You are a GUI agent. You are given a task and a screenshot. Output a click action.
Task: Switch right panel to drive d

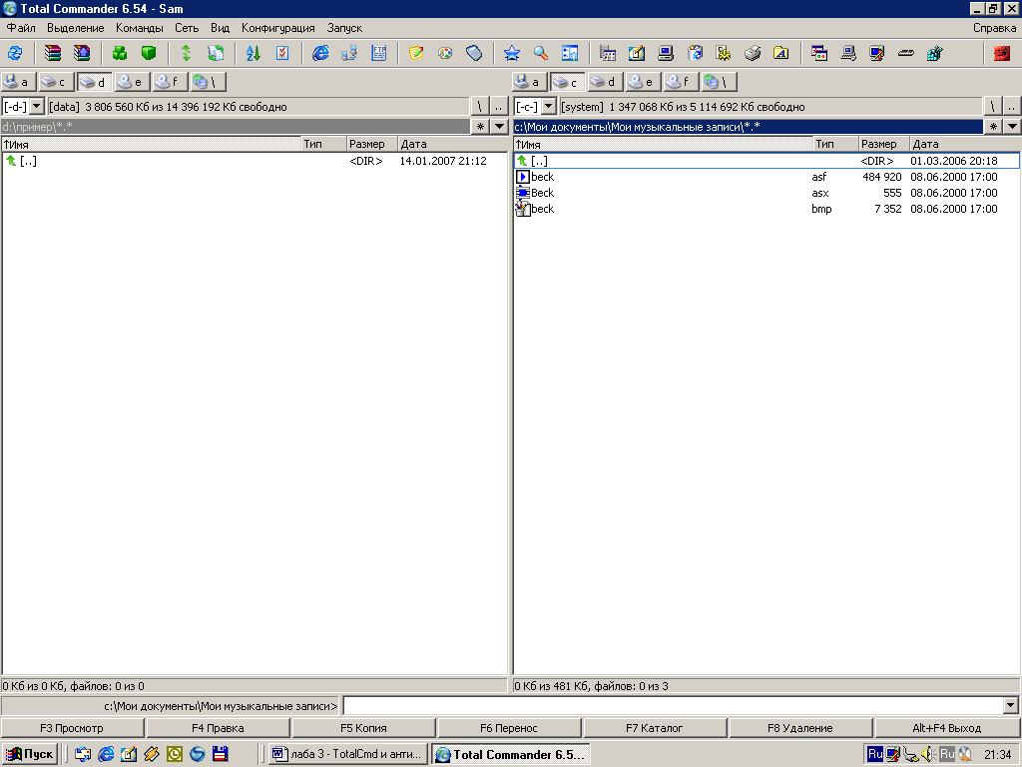(x=606, y=82)
